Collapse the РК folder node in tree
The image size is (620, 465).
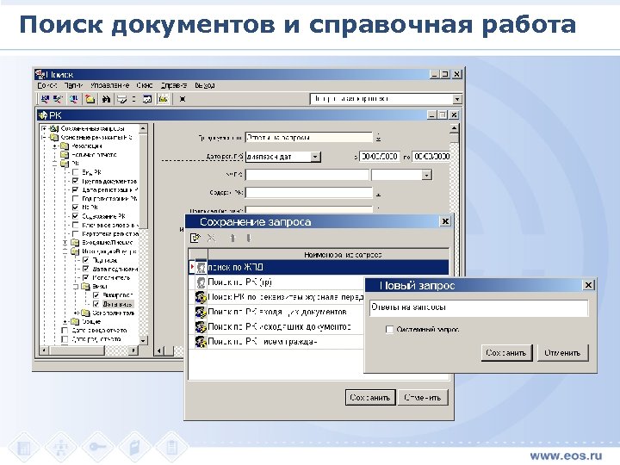point(55,164)
